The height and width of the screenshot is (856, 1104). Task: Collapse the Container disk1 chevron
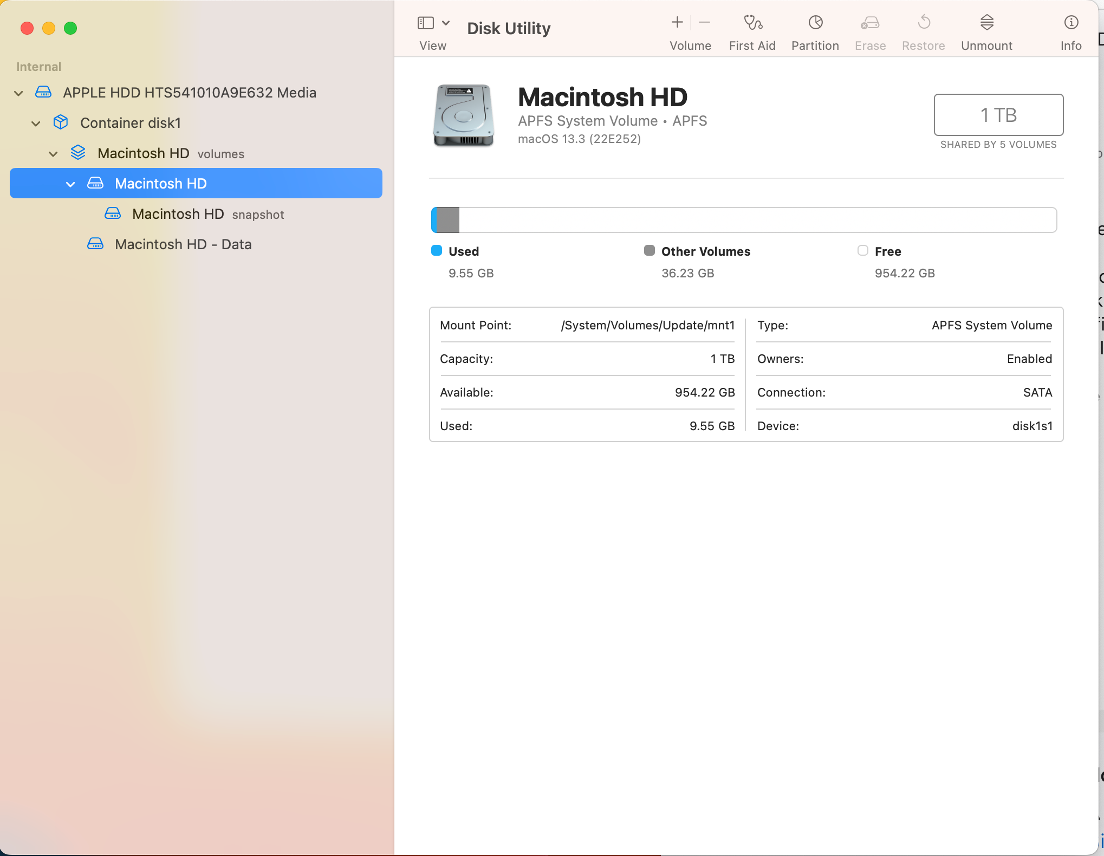36,124
